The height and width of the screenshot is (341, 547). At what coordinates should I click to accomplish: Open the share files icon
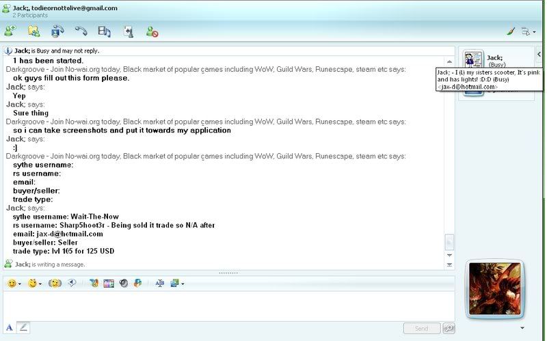34,31
